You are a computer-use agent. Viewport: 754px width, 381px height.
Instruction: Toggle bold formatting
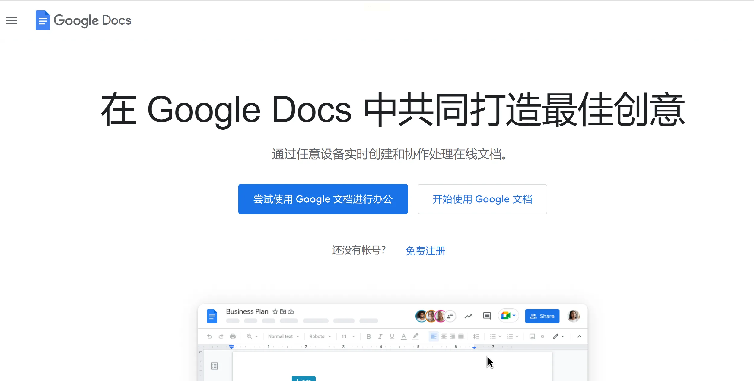(368, 336)
